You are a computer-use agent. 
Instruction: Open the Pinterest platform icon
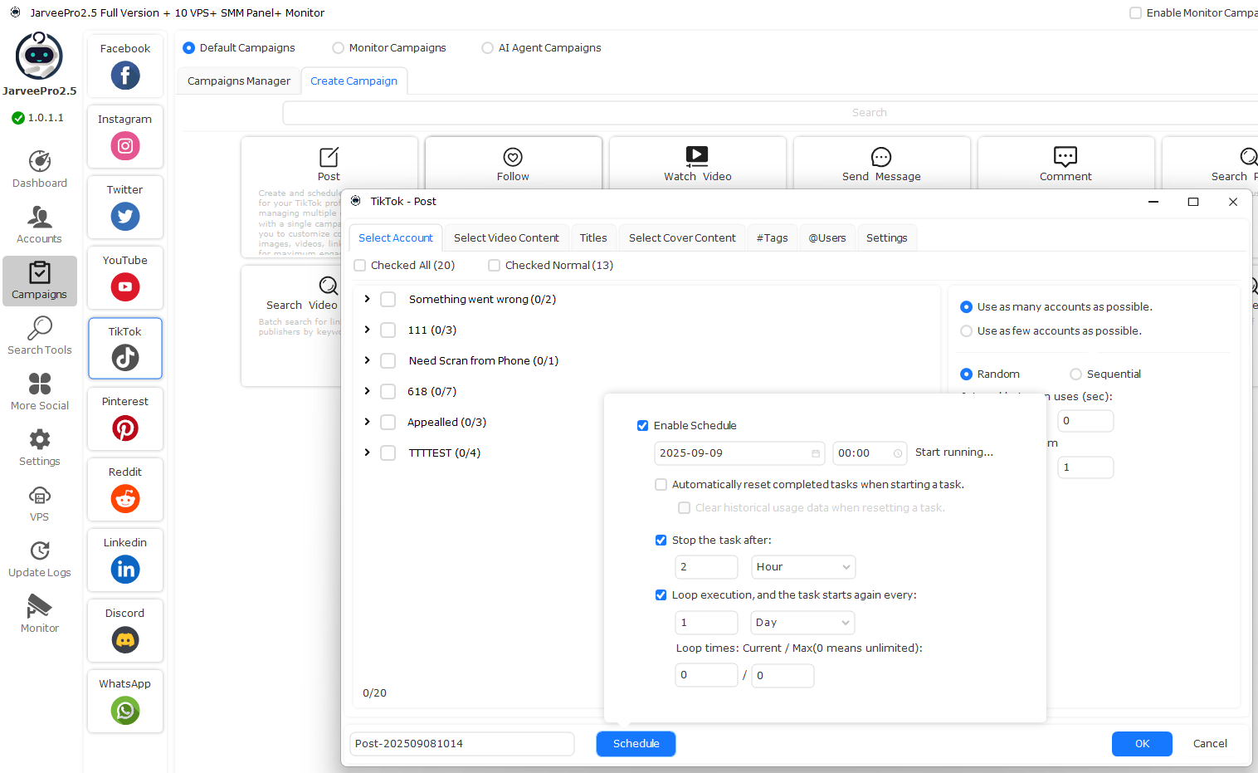tap(125, 428)
